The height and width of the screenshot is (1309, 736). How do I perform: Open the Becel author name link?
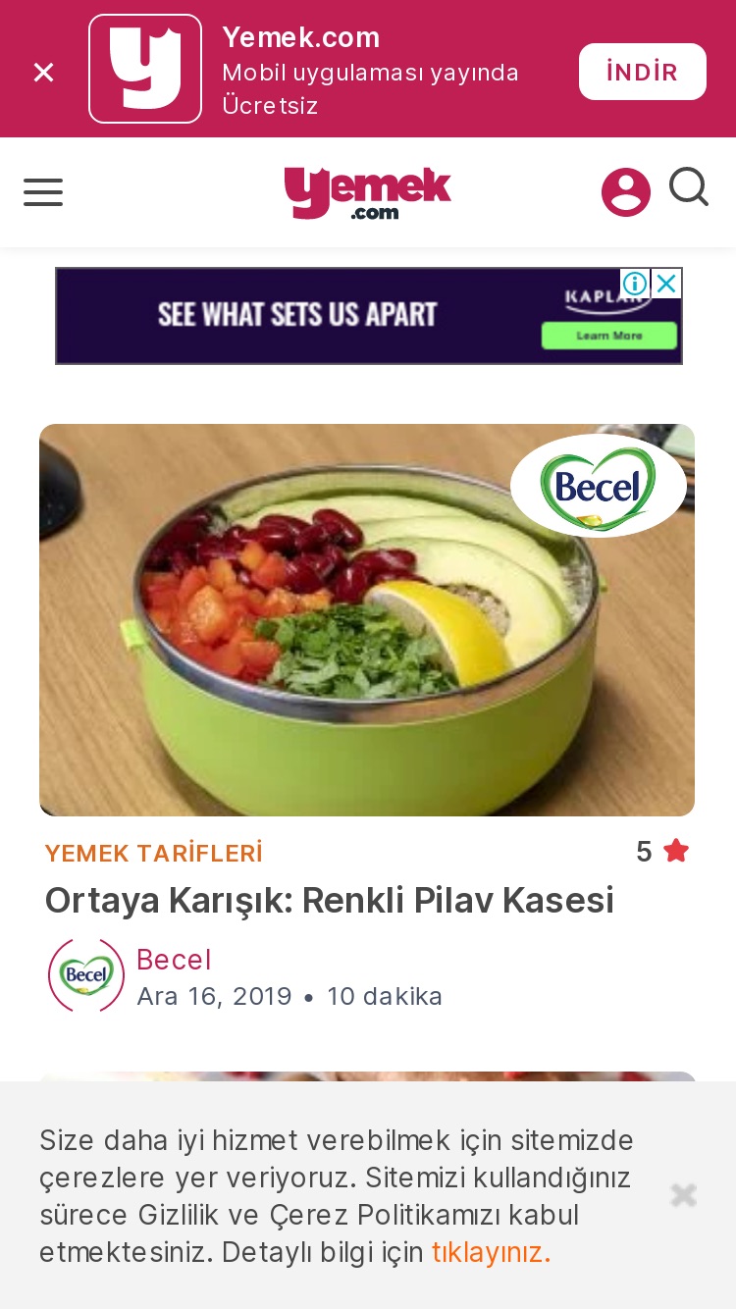coord(174,960)
